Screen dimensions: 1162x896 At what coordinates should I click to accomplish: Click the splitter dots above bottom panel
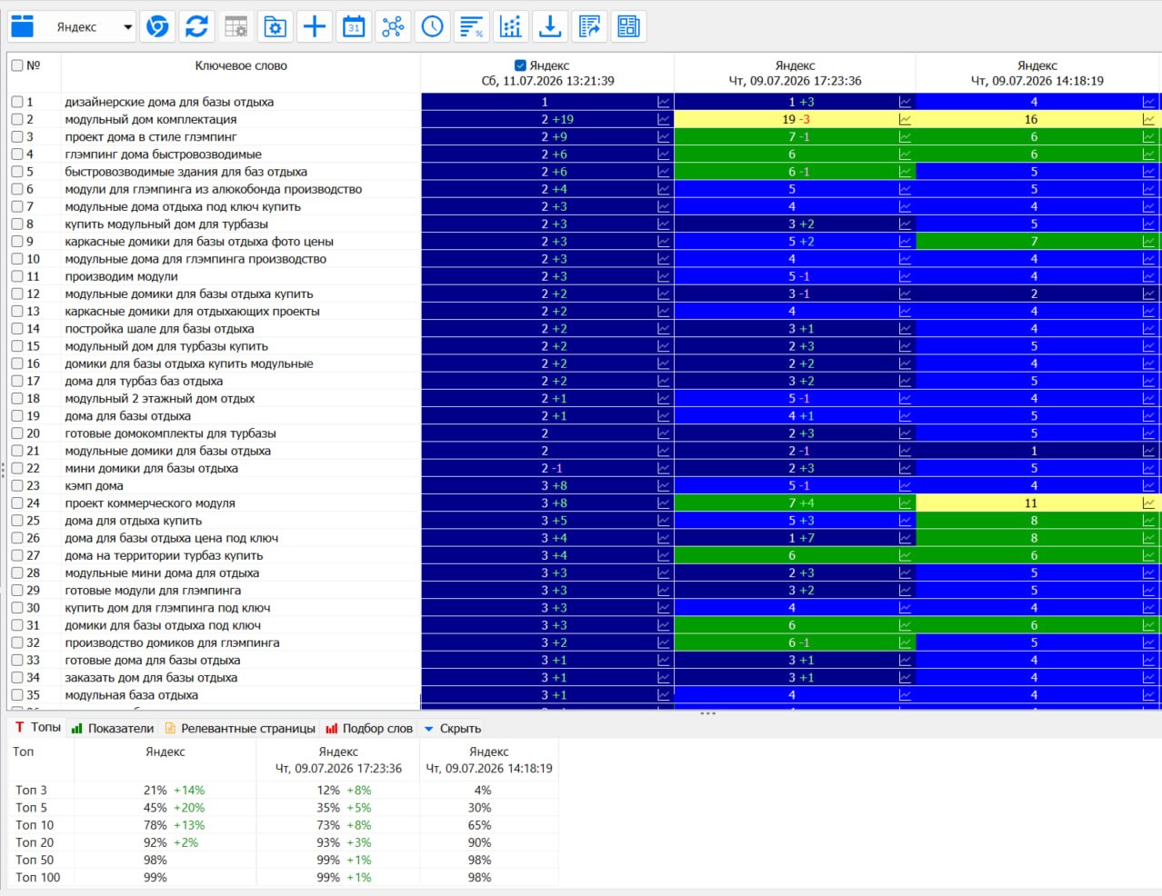tap(707, 713)
